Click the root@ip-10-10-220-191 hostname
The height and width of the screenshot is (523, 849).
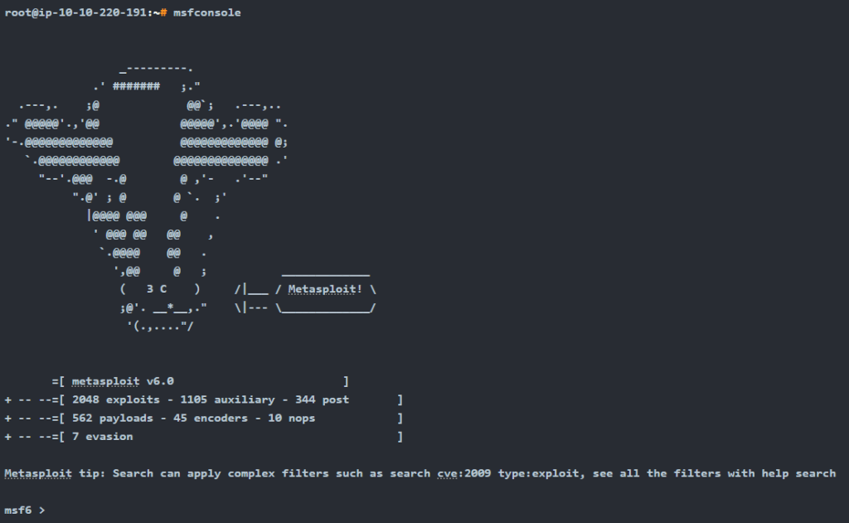(x=79, y=12)
